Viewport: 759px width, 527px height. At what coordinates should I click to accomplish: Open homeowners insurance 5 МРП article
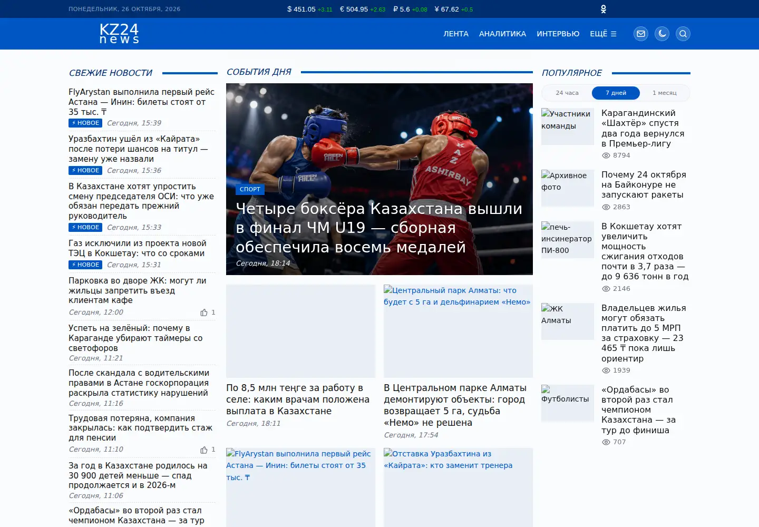click(x=644, y=333)
